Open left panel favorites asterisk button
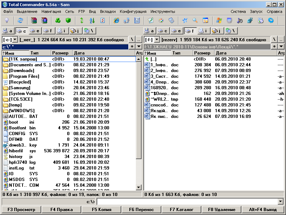The width and height of the screenshot is (286, 215). tap(132, 47)
